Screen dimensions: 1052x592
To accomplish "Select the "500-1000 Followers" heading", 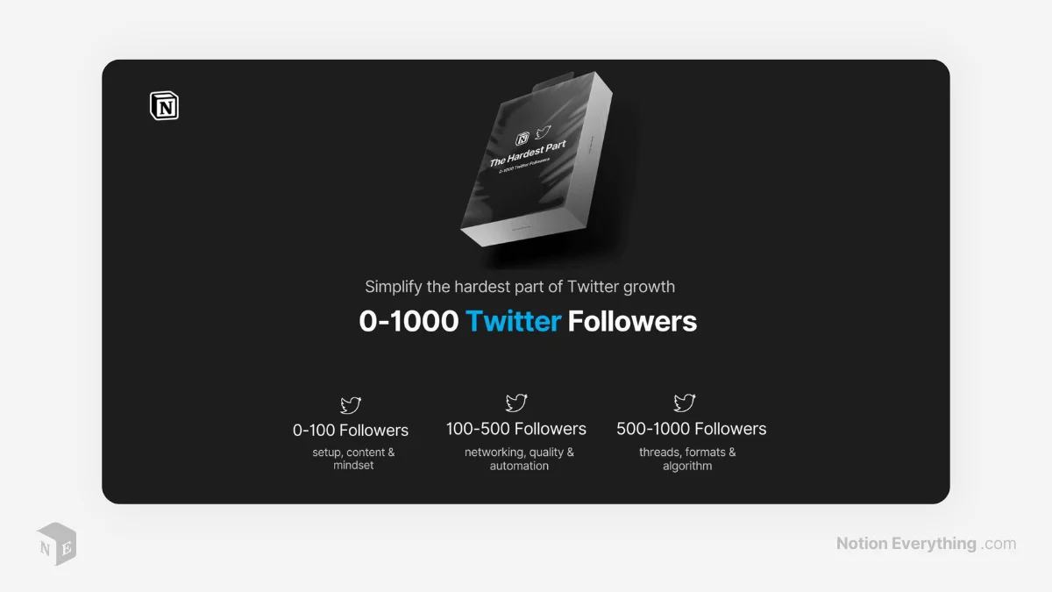I will pyautogui.click(x=692, y=429).
